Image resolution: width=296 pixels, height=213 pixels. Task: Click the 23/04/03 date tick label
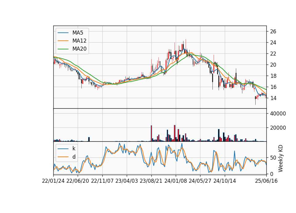[x=127, y=181]
